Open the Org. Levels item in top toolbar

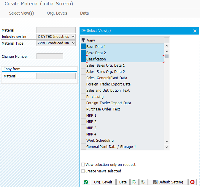pyautogui.click(x=57, y=13)
